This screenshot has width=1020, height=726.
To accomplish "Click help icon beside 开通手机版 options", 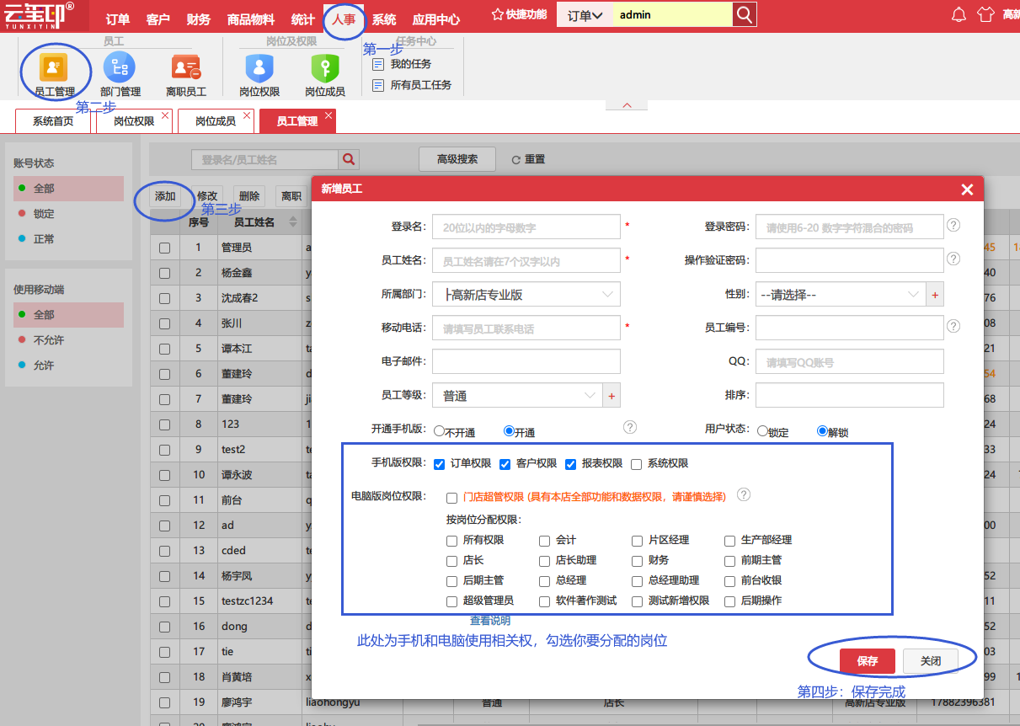I will click(630, 427).
